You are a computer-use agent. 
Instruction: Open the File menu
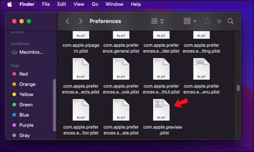[46, 4]
